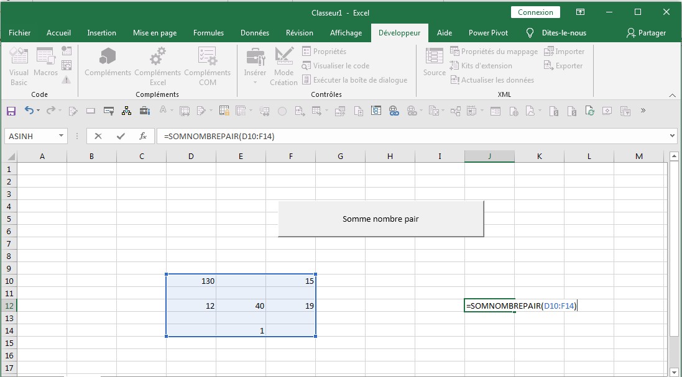Click the Connexion button
This screenshot has height=377, width=682.
tap(535, 12)
